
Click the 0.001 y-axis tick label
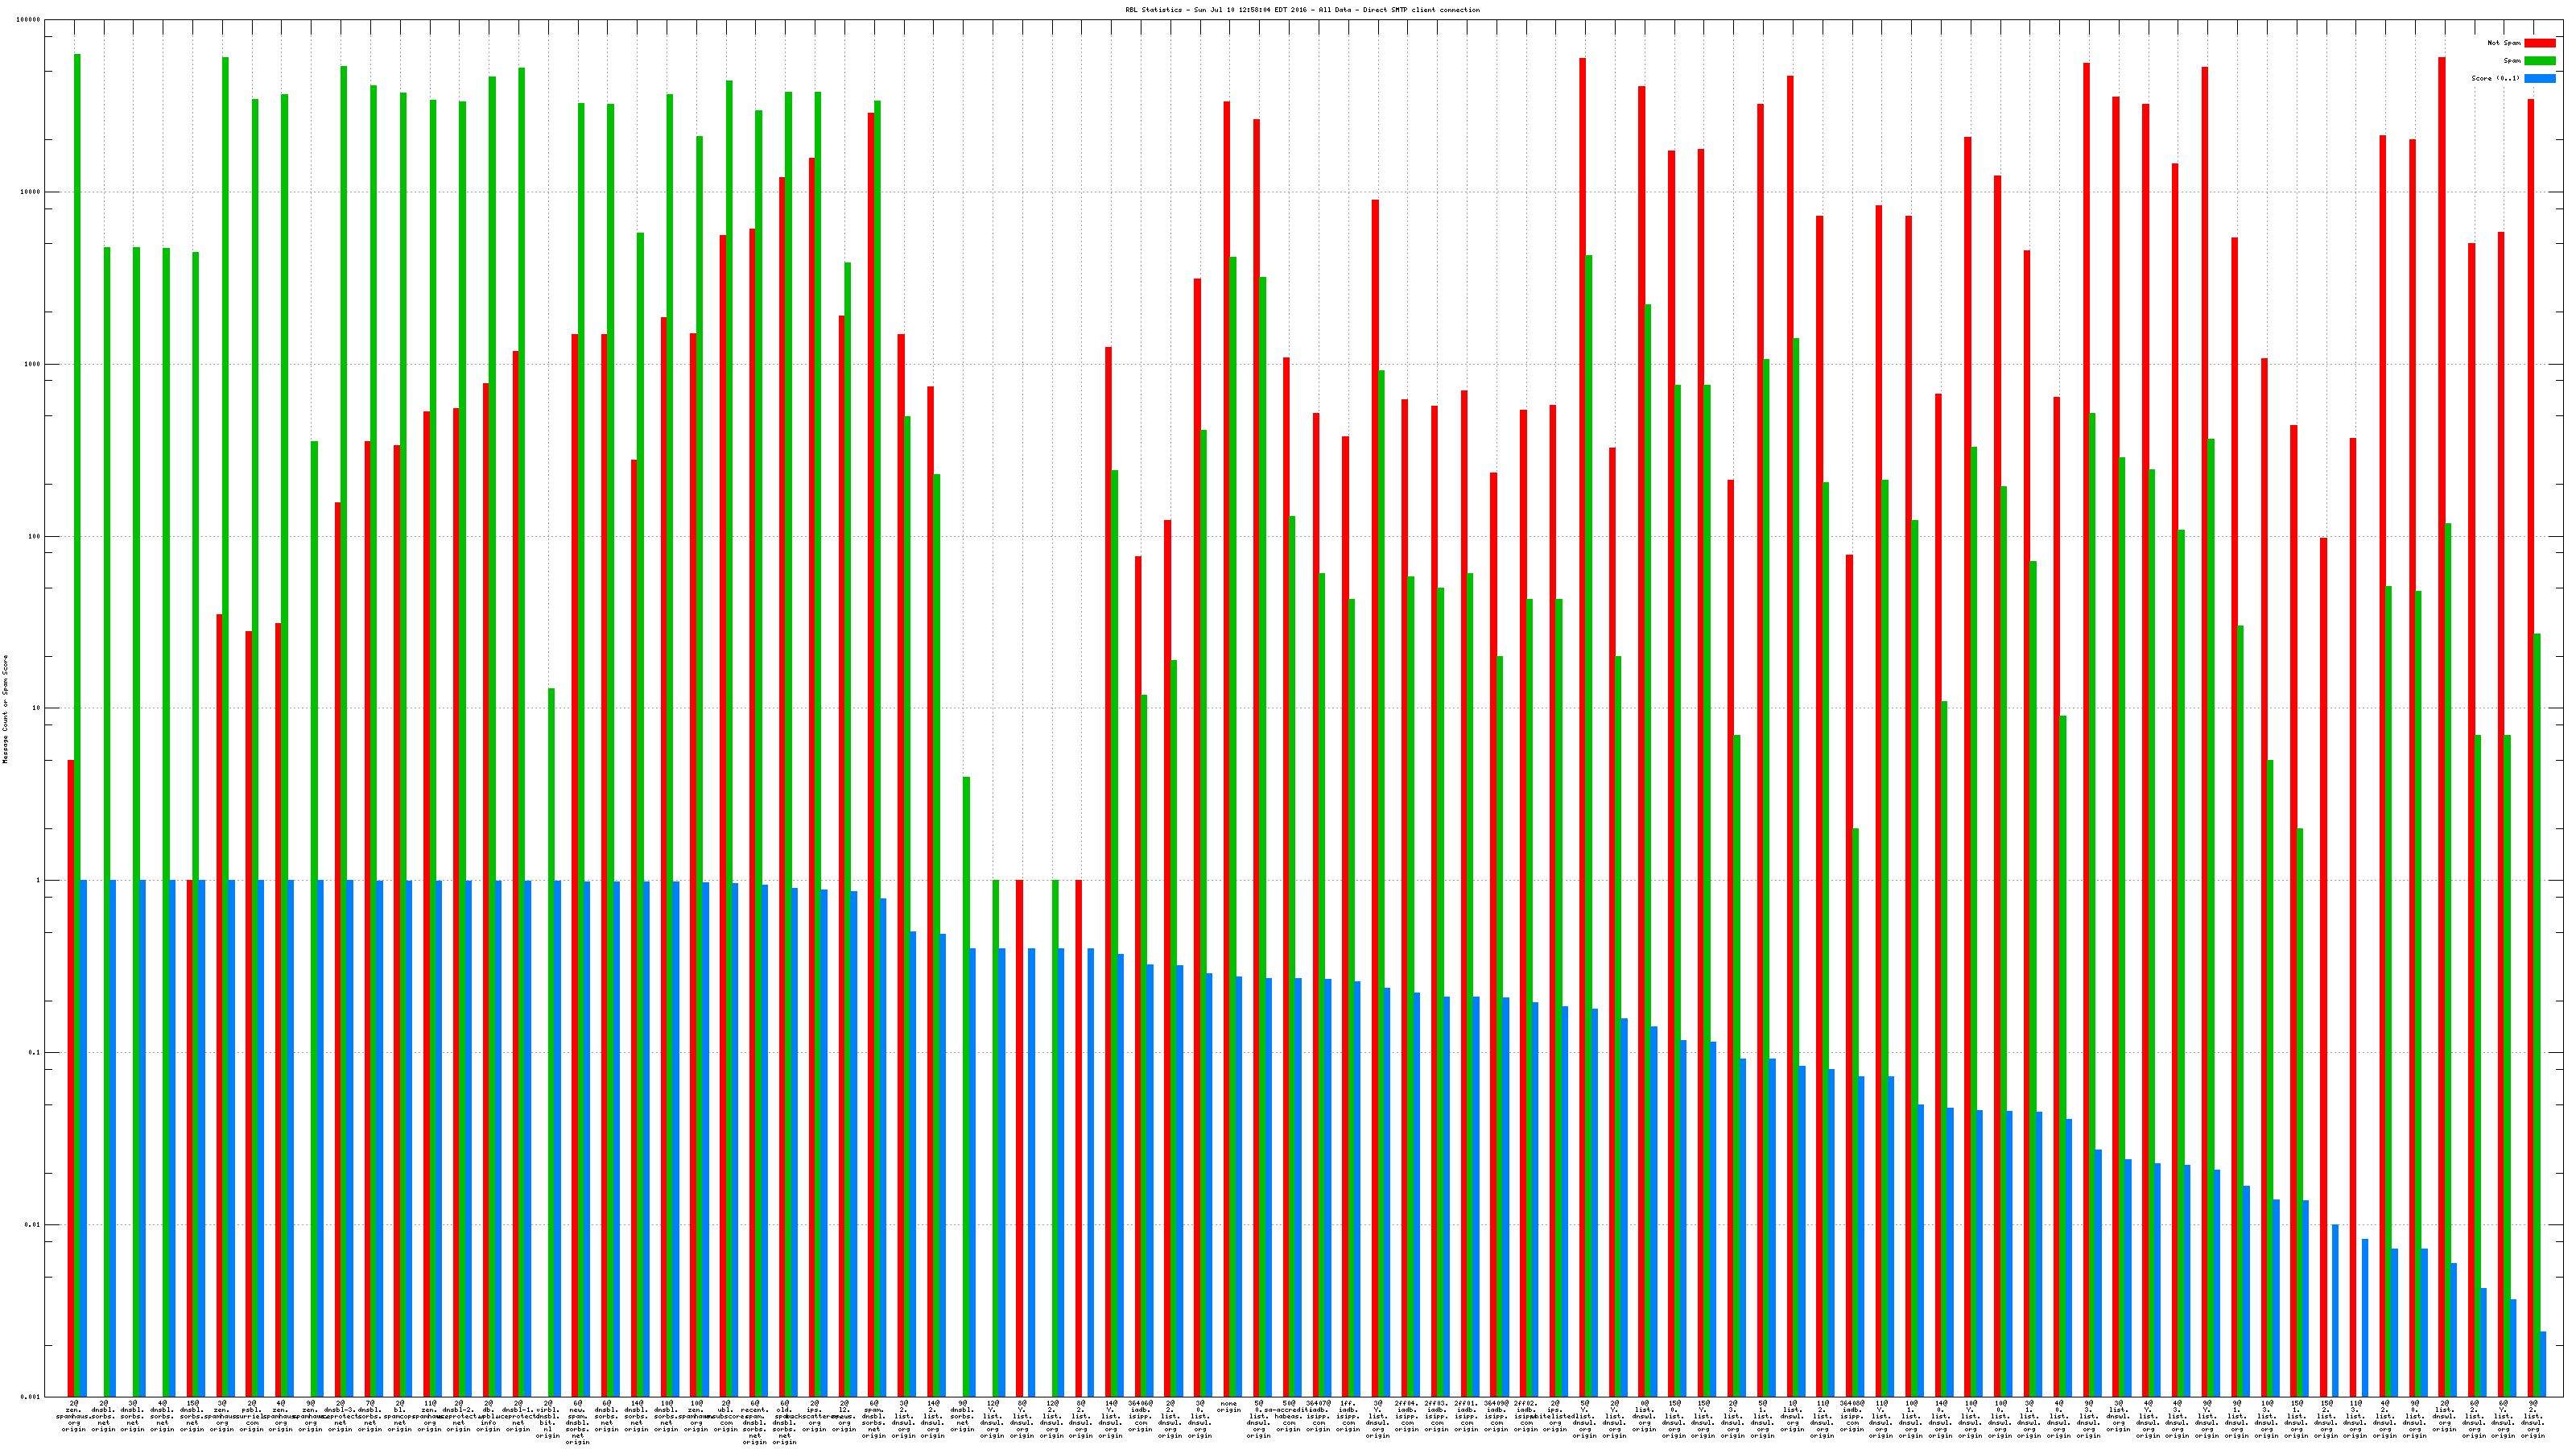31,1397
